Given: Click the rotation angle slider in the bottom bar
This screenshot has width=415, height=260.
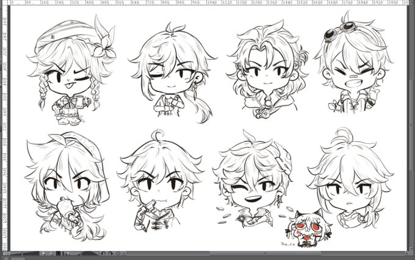Looking at the screenshot, I should pyautogui.click(x=85, y=253).
